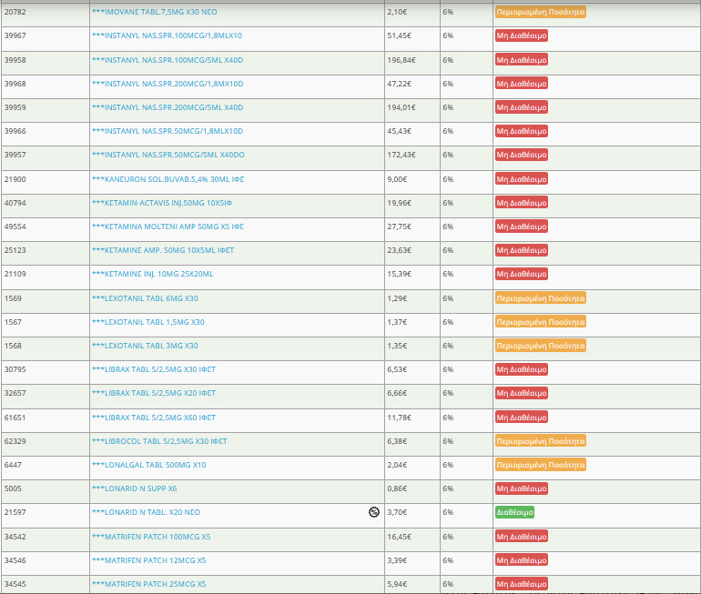The image size is (701, 594).
Task: Click the KANEURON SOL.BUVAB.5,4% 30ML link
Action: pyautogui.click(x=168, y=179)
